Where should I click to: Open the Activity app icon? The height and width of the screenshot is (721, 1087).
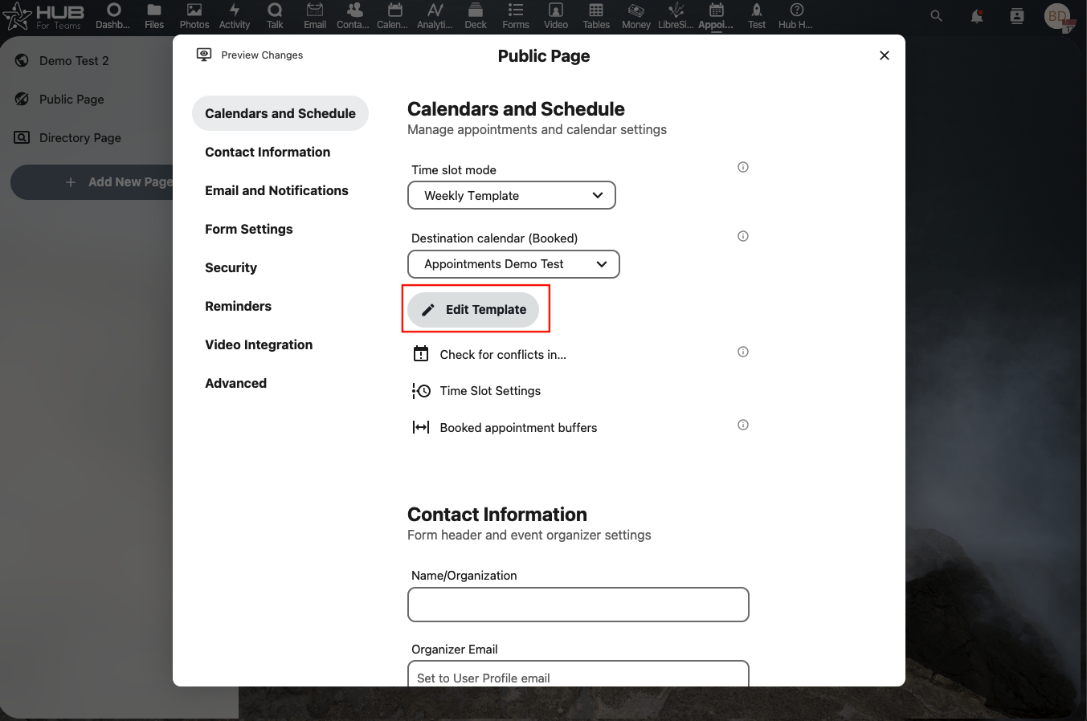click(x=235, y=16)
